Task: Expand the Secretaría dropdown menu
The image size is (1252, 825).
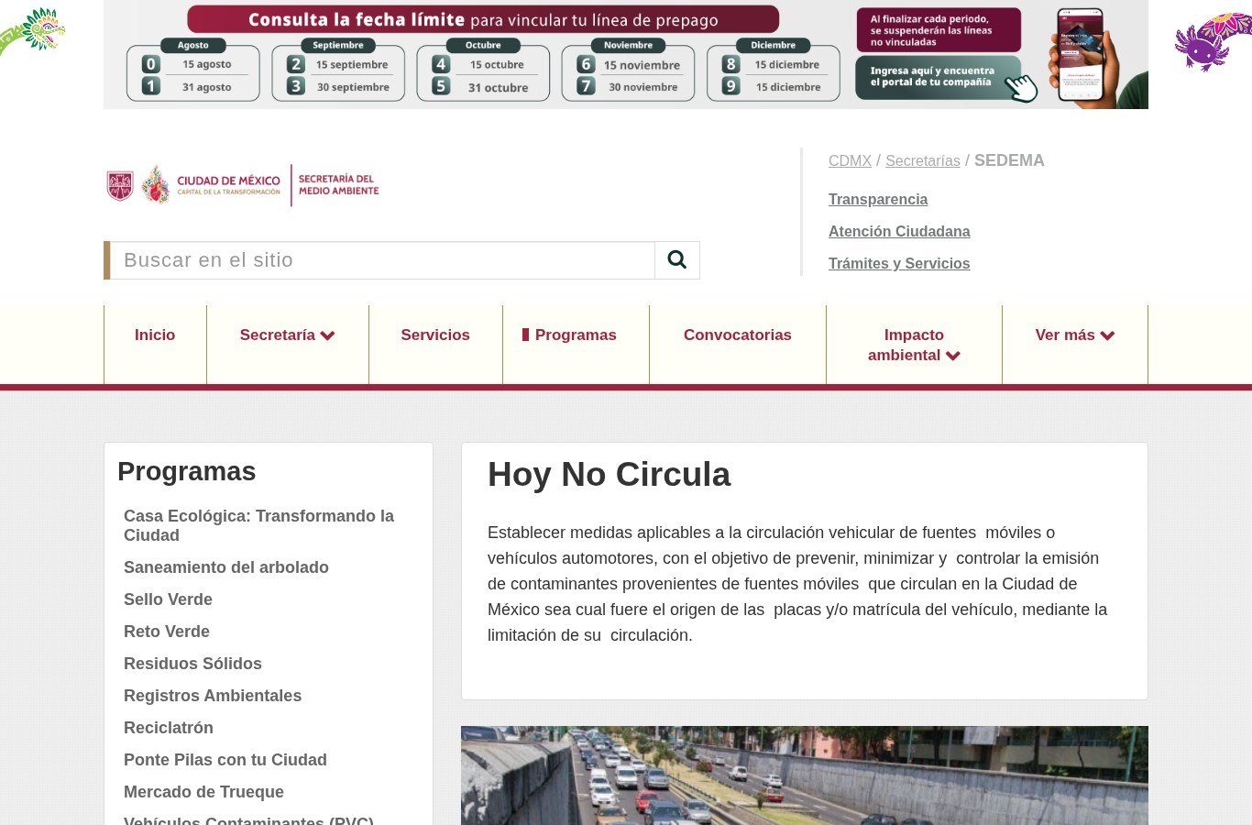Action: (x=288, y=335)
